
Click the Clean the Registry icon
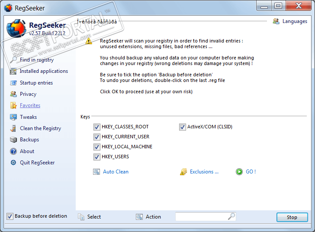click(13, 128)
